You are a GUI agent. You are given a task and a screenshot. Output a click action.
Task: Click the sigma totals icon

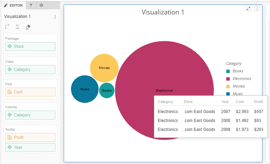click(x=18, y=27)
